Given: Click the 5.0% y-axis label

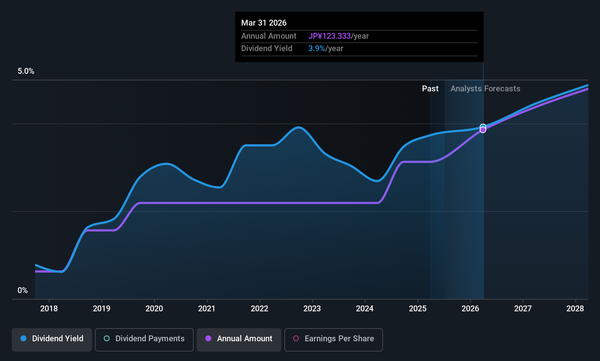Looking at the screenshot, I should [x=26, y=71].
